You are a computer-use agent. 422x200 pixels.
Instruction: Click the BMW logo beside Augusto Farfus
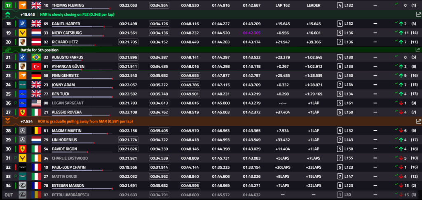pyautogui.click(x=23, y=57)
